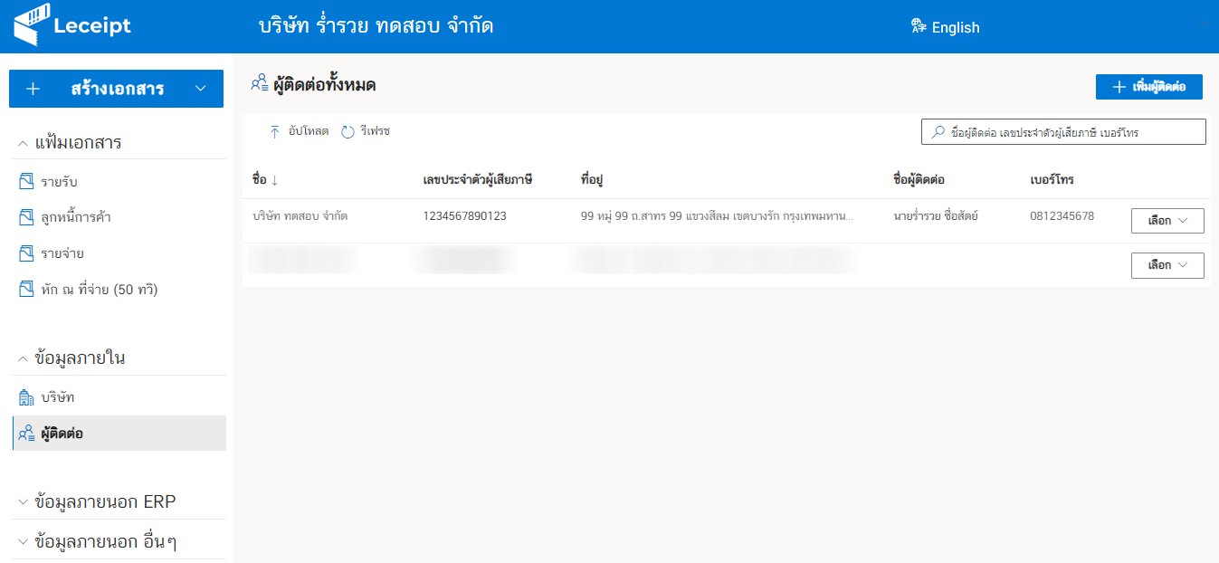The width and height of the screenshot is (1219, 563).
Task: Open รายจ่าย in the sidebar
Action: 62,253
